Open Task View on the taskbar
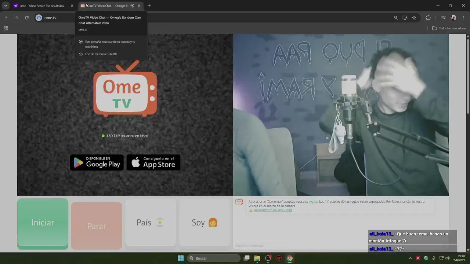The width and height of the screenshot is (470, 264). [x=247, y=258]
